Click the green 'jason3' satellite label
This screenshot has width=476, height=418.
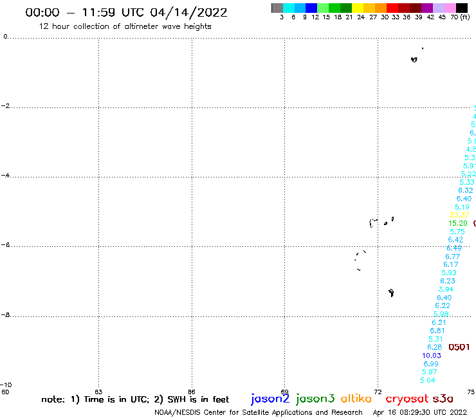click(315, 399)
